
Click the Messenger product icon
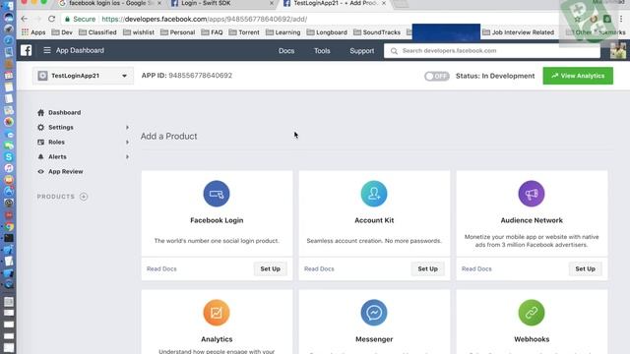coord(374,313)
